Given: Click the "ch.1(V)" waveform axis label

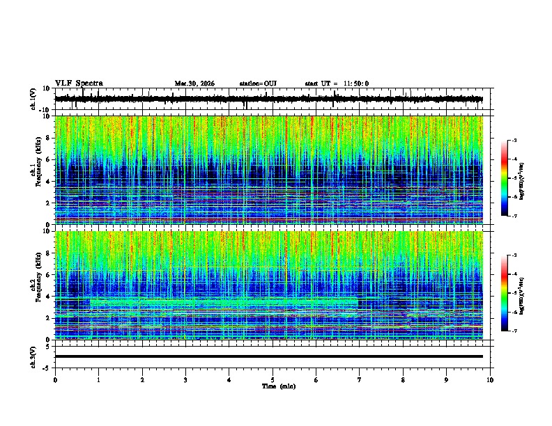Looking at the screenshot, I should [33, 99].
